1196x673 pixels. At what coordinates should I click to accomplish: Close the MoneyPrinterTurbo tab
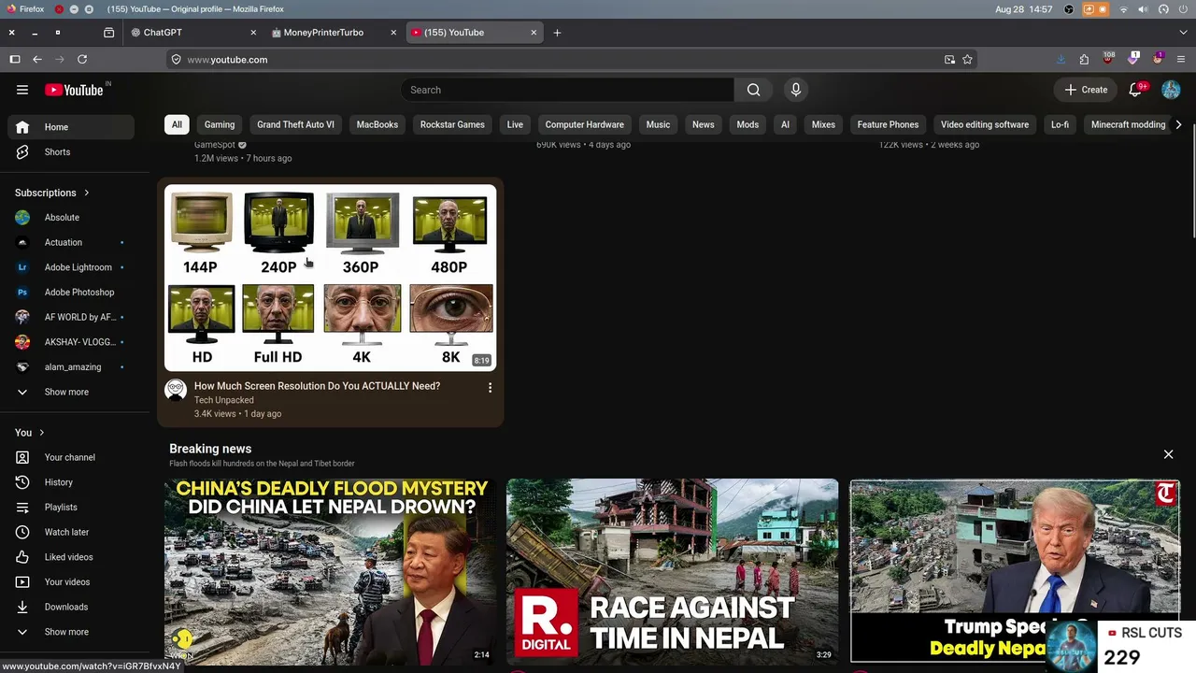coord(393,33)
